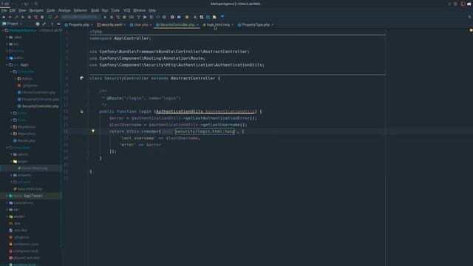Viewport: 473px width, 266px height.
Task: Close the security.yaml tab
Action: point(124,24)
